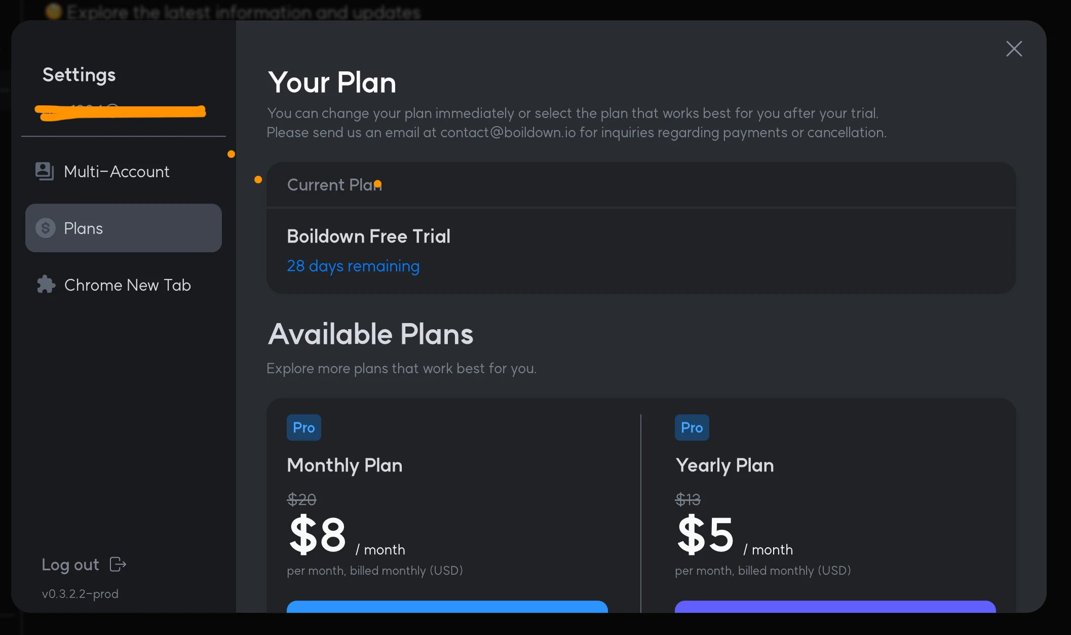Click the log out arrow icon

pyautogui.click(x=118, y=564)
